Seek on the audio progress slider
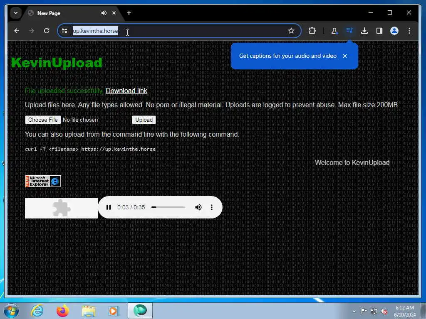The image size is (426, 319). [x=168, y=207]
